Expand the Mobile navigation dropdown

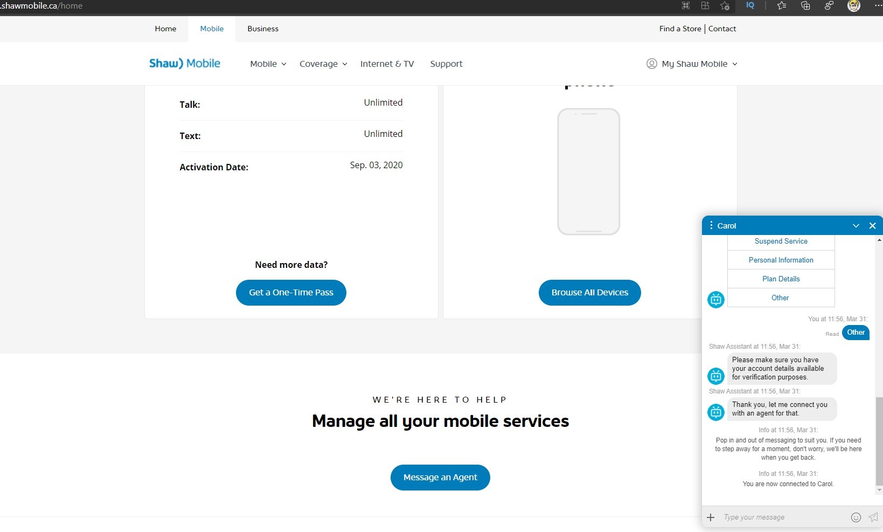[x=268, y=64]
